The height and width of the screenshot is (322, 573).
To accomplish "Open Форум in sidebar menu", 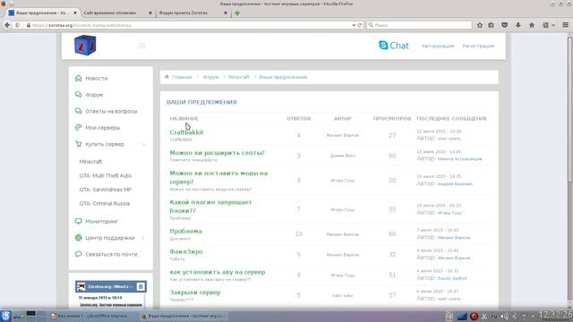I will tap(94, 95).
